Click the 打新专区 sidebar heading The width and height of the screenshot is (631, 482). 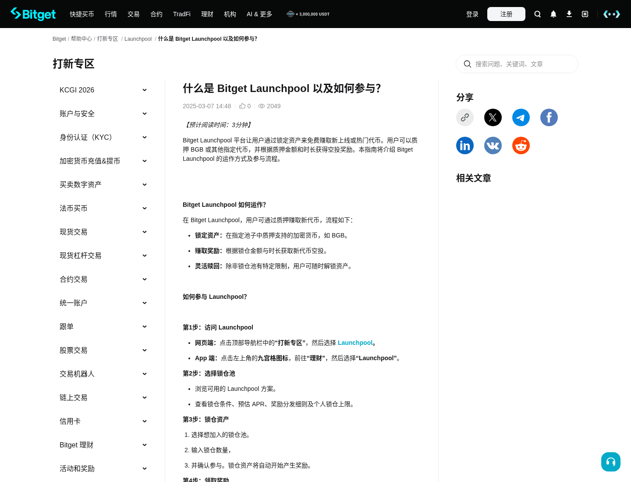click(74, 64)
